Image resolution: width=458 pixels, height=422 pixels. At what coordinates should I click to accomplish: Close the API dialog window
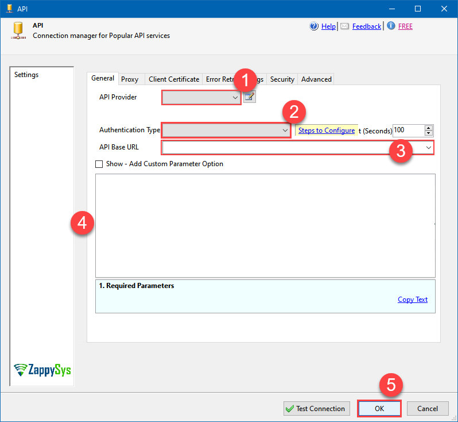[x=444, y=9]
